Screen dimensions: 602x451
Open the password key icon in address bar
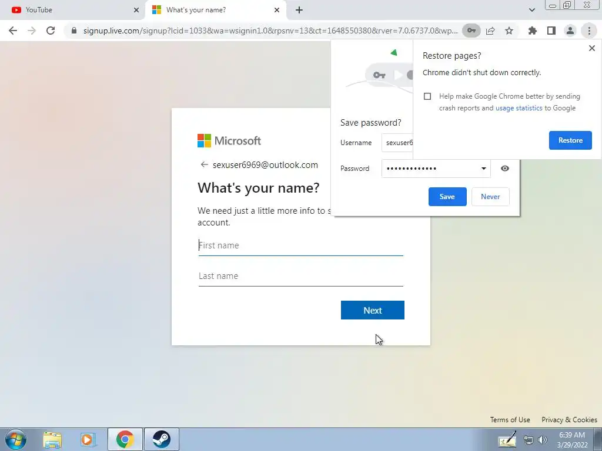(x=471, y=31)
